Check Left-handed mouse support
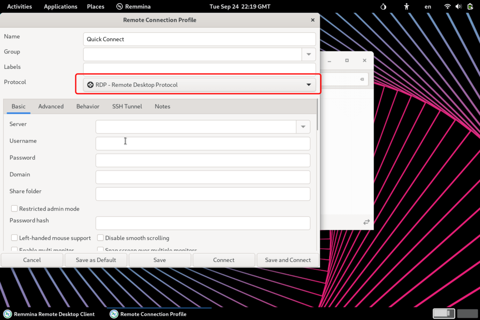This screenshot has height=320, width=480. coord(15,238)
